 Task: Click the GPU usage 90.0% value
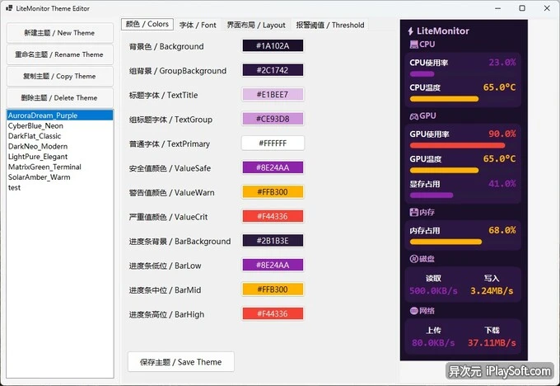(x=502, y=134)
